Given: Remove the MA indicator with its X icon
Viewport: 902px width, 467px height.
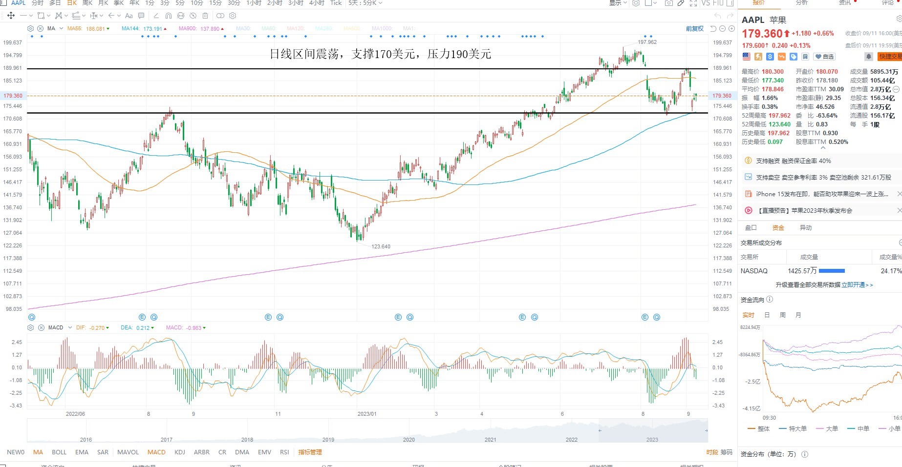Looking at the screenshot, I should tap(41, 28).
